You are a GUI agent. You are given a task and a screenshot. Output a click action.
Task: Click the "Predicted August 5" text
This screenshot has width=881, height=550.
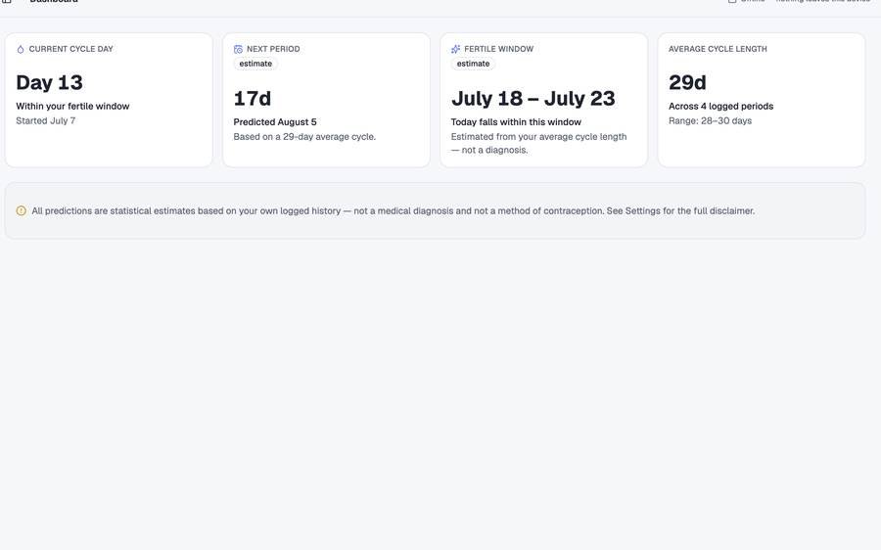[x=275, y=122]
